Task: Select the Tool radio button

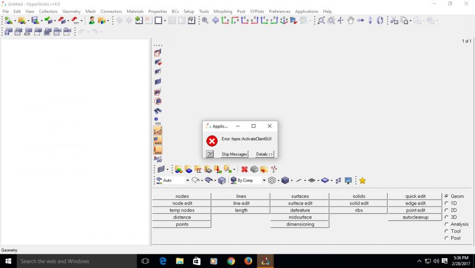Action: (446, 231)
